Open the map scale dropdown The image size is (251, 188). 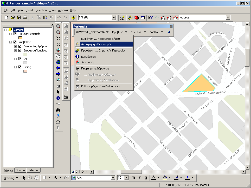114,18
